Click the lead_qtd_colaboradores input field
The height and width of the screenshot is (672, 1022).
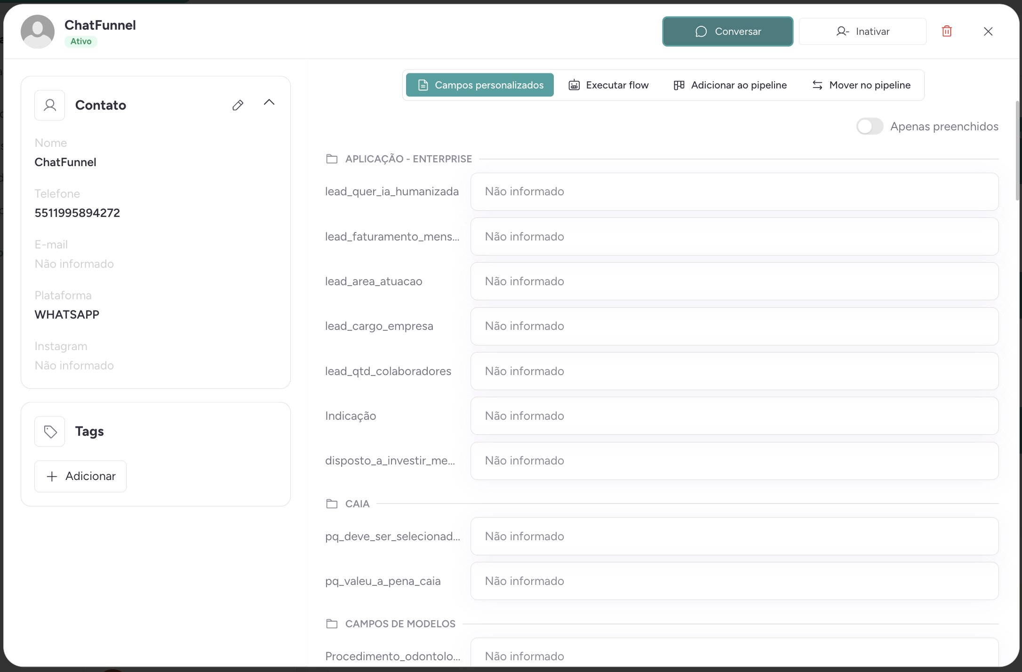(735, 371)
